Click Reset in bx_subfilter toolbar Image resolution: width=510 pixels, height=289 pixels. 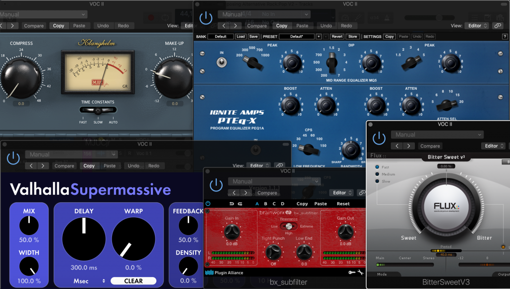point(343,204)
